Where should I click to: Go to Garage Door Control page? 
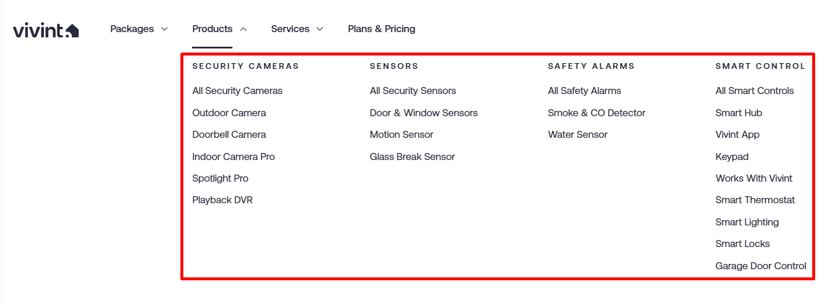point(760,266)
